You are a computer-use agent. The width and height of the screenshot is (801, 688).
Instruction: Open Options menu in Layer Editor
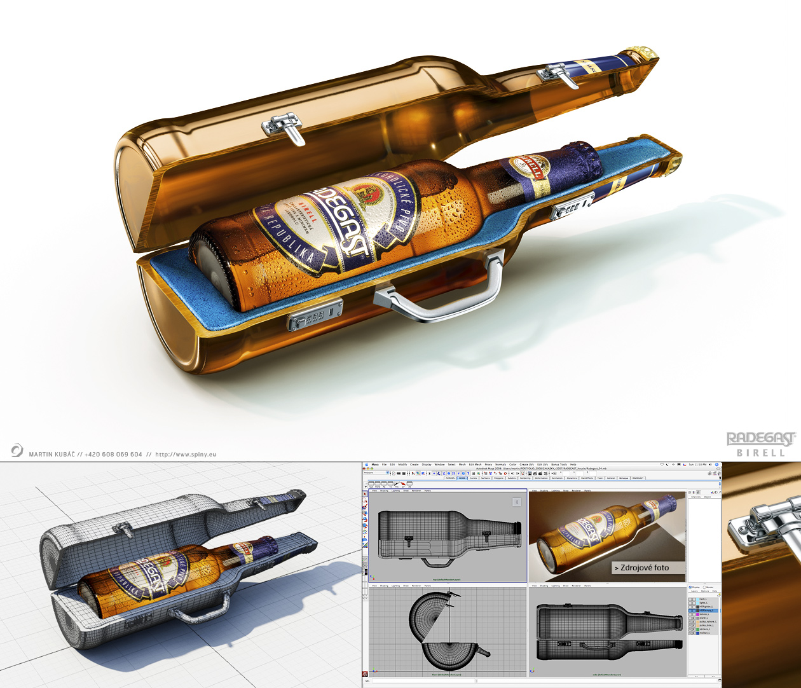tap(705, 591)
